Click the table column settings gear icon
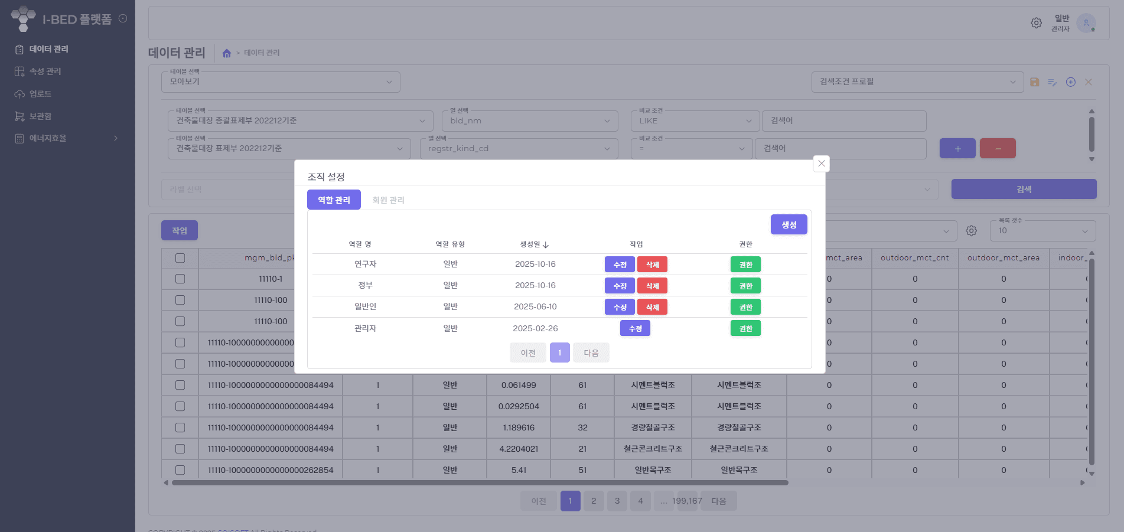 point(971,231)
